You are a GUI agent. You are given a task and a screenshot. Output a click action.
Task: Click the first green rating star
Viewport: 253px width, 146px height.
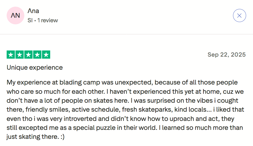(11, 55)
